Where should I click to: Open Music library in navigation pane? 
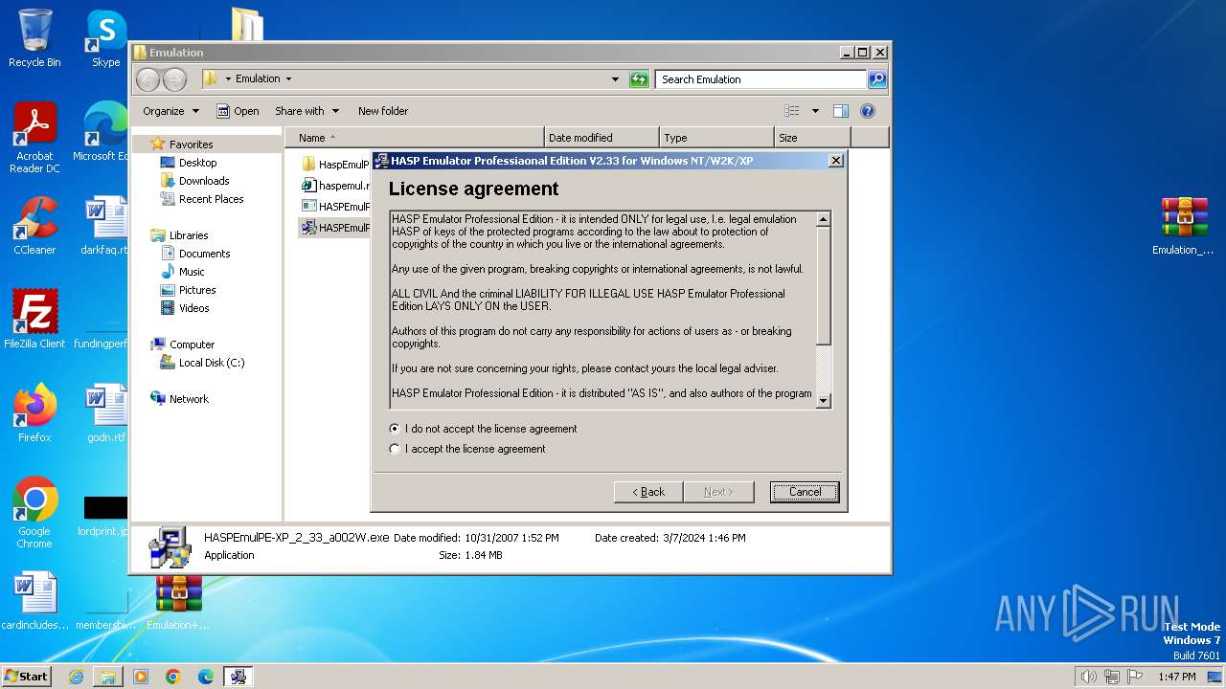click(192, 272)
